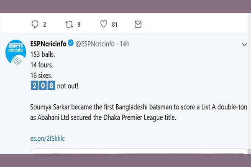Send via the envelope message icon
This screenshot has width=251, height=167.
138,24
